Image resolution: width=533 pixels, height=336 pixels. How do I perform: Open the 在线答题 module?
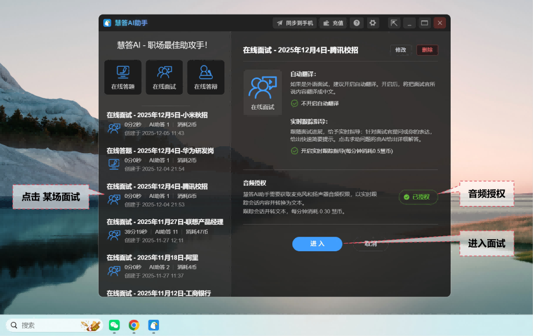pos(123,77)
